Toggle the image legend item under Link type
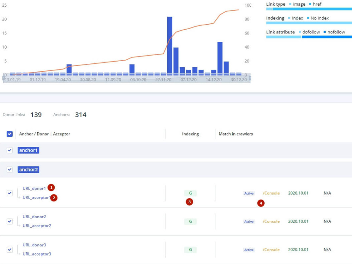This screenshot has height=264, width=352. [297, 4]
